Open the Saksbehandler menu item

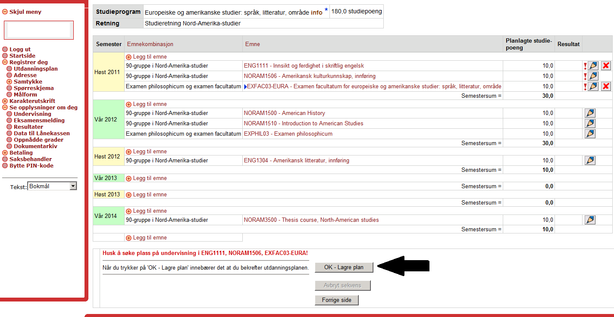pos(31,159)
